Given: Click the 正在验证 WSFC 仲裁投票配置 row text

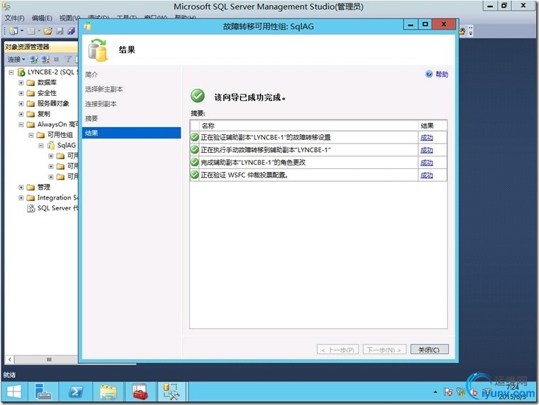Looking at the screenshot, I should [x=244, y=175].
